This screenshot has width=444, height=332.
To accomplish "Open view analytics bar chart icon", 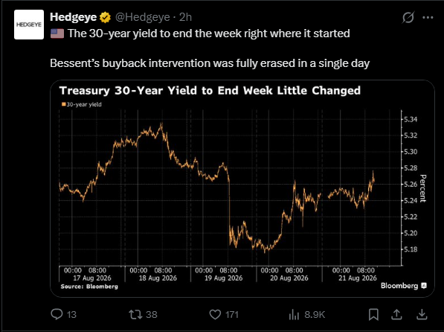I will [294, 314].
